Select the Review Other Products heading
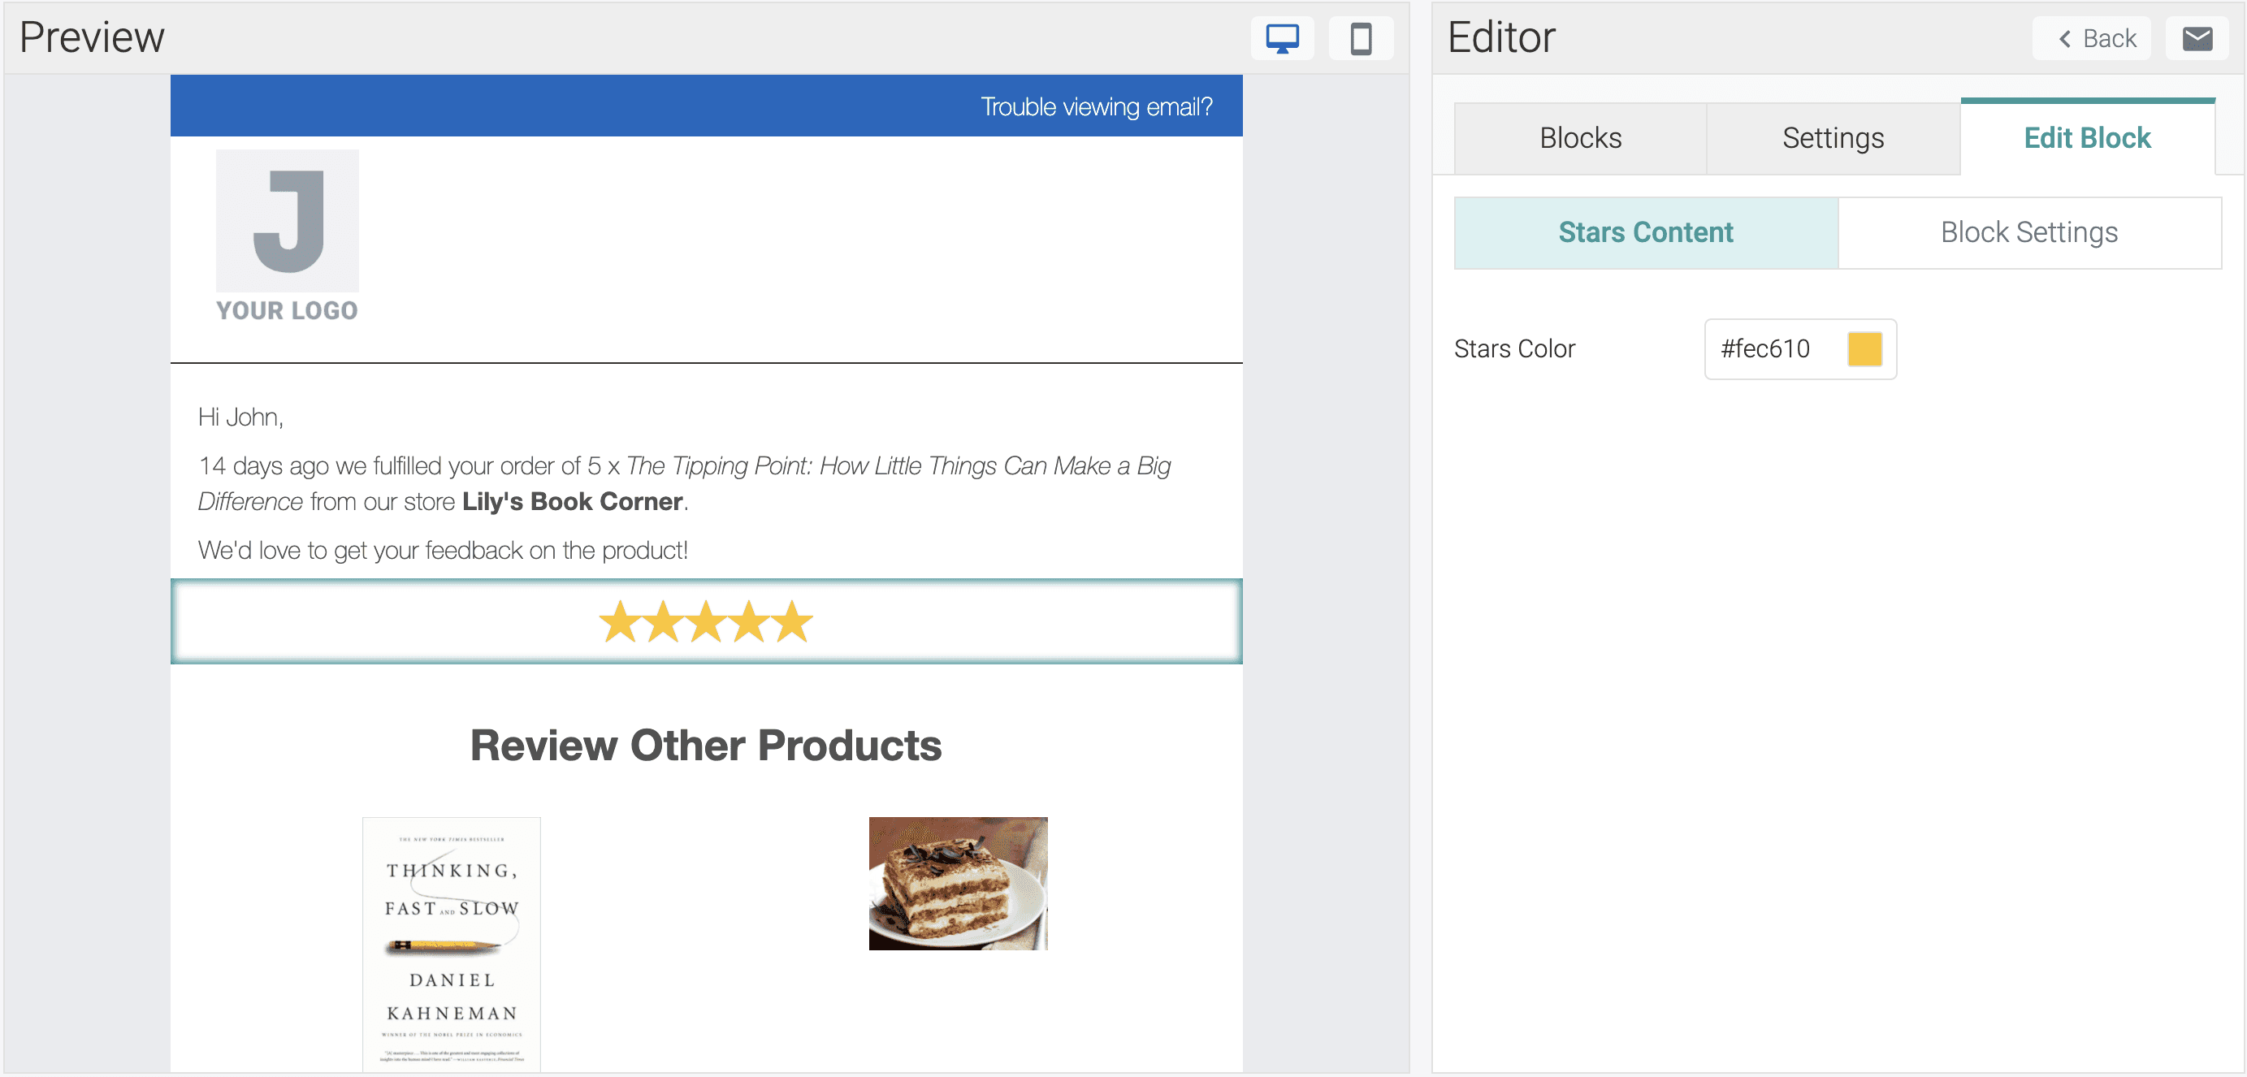The height and width of the screenshot is (1077, 2247). (706, 746)
